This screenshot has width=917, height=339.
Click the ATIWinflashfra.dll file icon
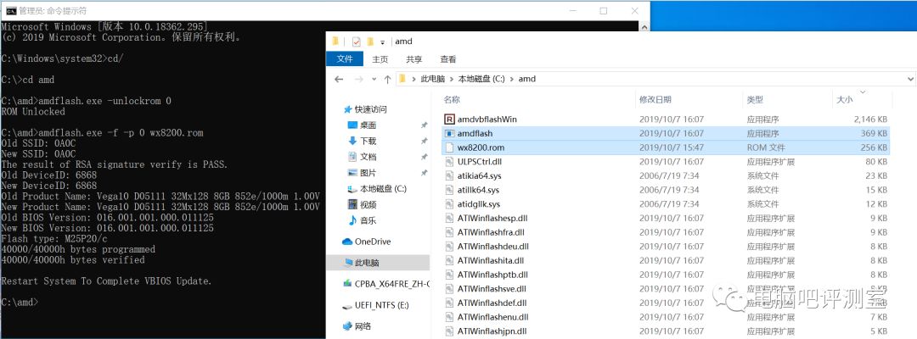click(449, 232)
